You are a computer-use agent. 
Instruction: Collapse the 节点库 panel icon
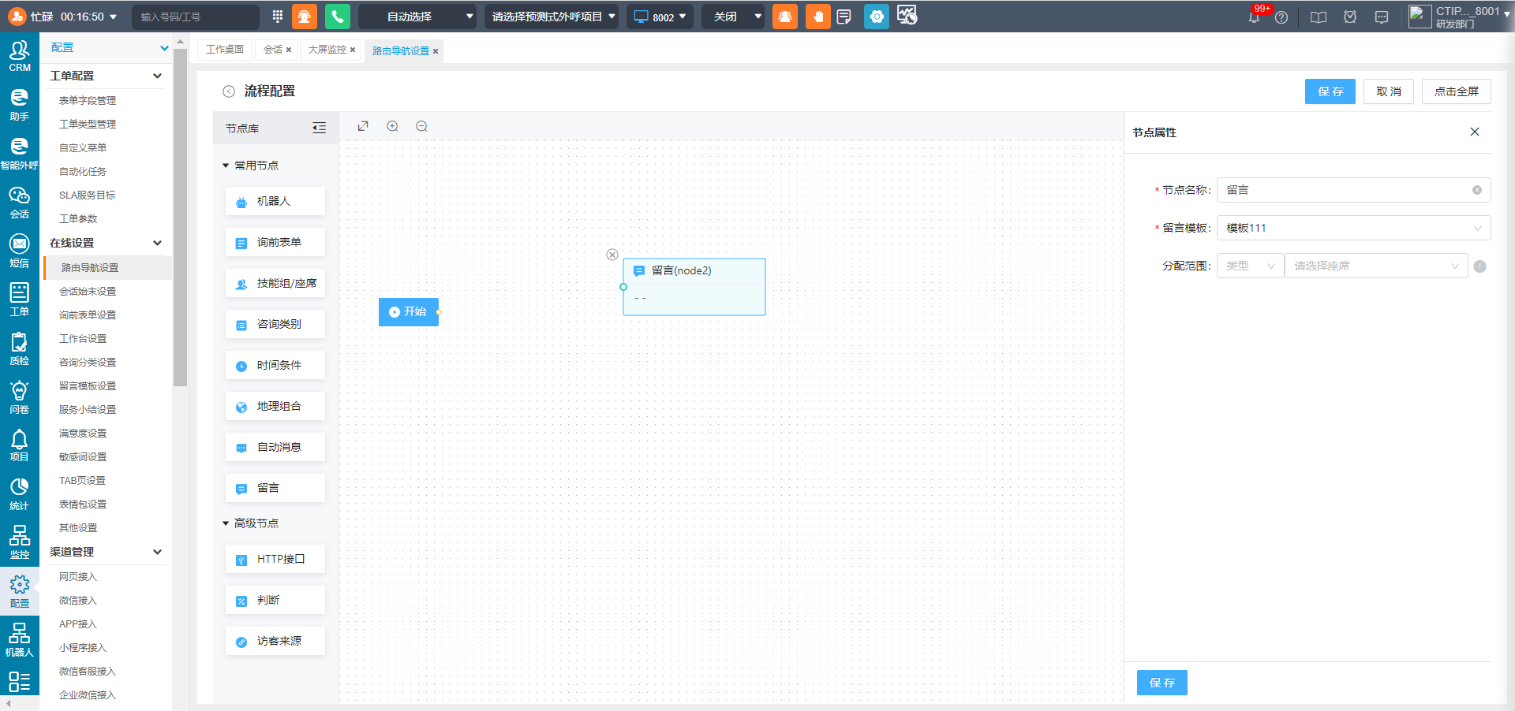click(x=319, y=128)
